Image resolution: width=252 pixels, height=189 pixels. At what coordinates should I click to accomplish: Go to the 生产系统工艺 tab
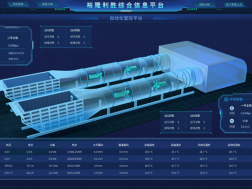point(234,4)
